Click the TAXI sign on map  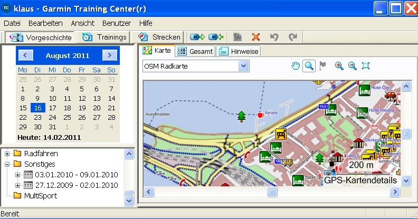(324, 106)
